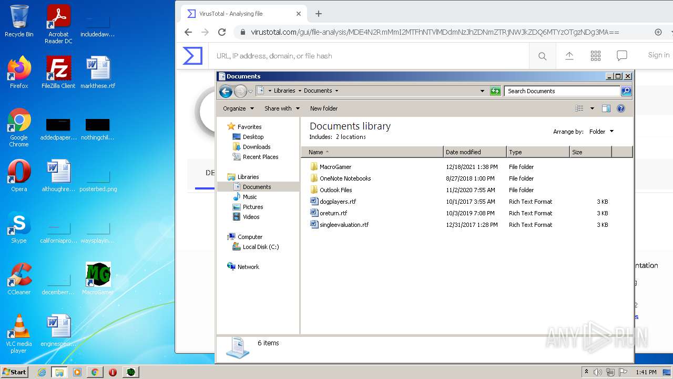Screen dimensions: 673x379
Task: Sort by the Date modified column header
Action: 475,152
